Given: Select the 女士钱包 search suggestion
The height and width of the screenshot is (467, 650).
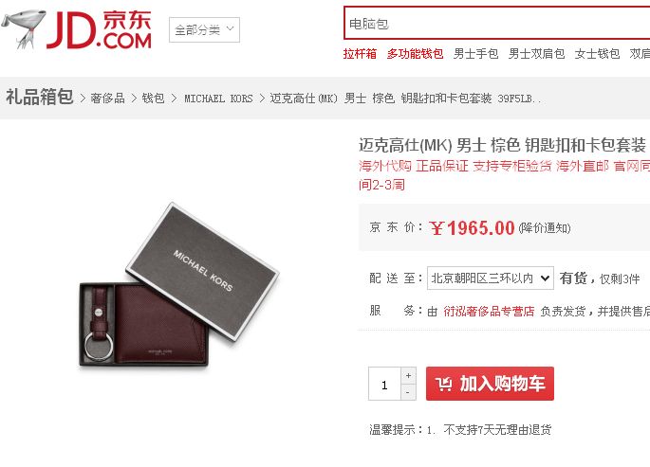Looking at the screenshot, I should [597, 54].
